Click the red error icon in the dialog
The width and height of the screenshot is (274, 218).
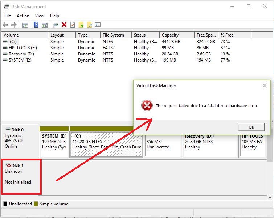click(x=147, y=105)
